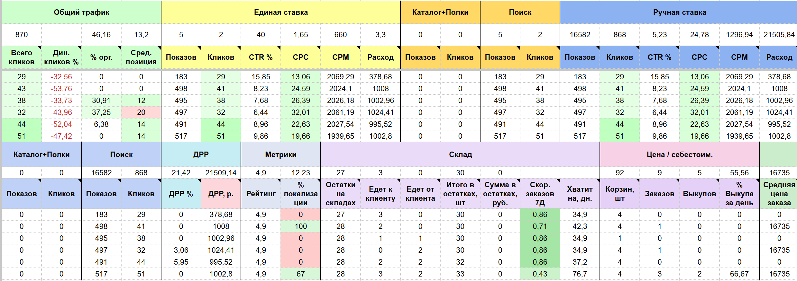Click the 'Сред. позиция' column header
Image resolution: width=797 pixels, height=281 pixels.
(x=141, y=57)
